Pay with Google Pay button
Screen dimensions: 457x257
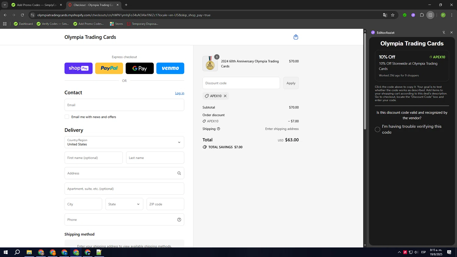coord(140,68)
